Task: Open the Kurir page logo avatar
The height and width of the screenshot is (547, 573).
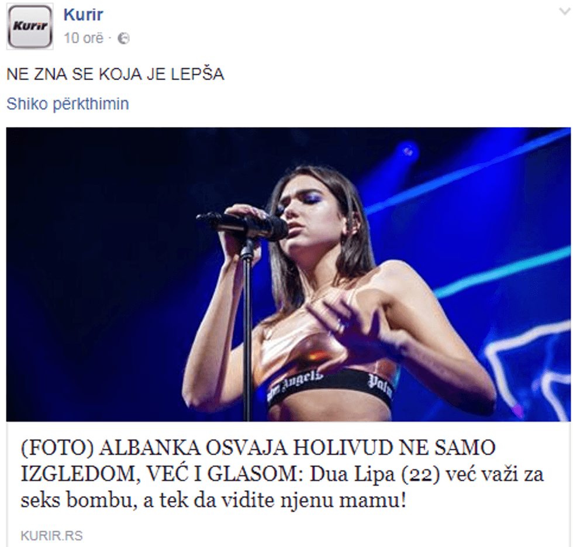Action: (30, 26)
